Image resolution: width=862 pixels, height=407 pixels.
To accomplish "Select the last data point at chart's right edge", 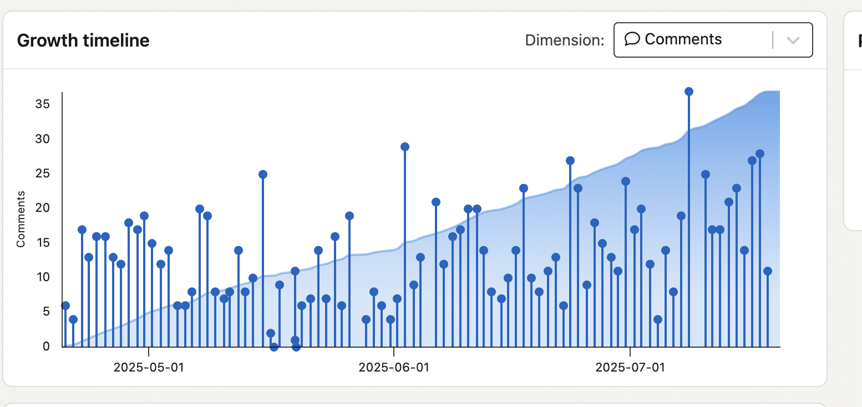I will (x=768, y=271).
